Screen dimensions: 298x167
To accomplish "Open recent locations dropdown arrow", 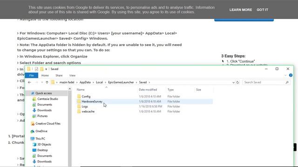I will [x=42, y=83].
